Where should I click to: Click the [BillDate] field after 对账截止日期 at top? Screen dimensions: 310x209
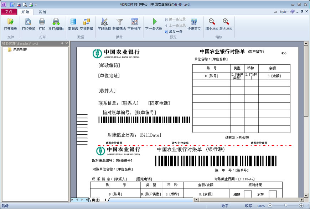150,135
